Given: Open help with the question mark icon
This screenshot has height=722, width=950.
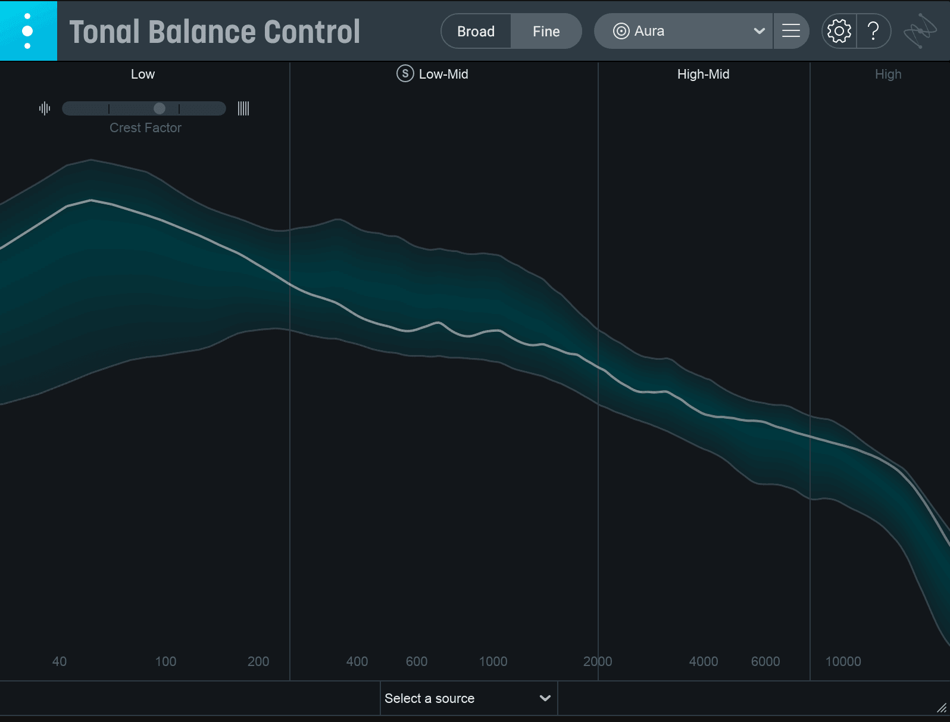Looking at the screenshot, I should 873,31.
